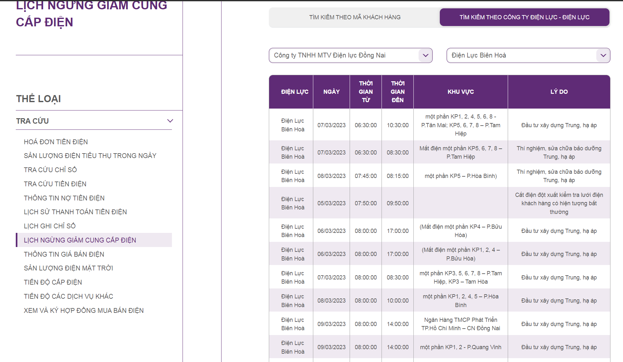This screenshot has width=623, height=362.
Task: Open Sản lượng điện tiêu thụ trong ngày
Action: click(x=90, y=156)
